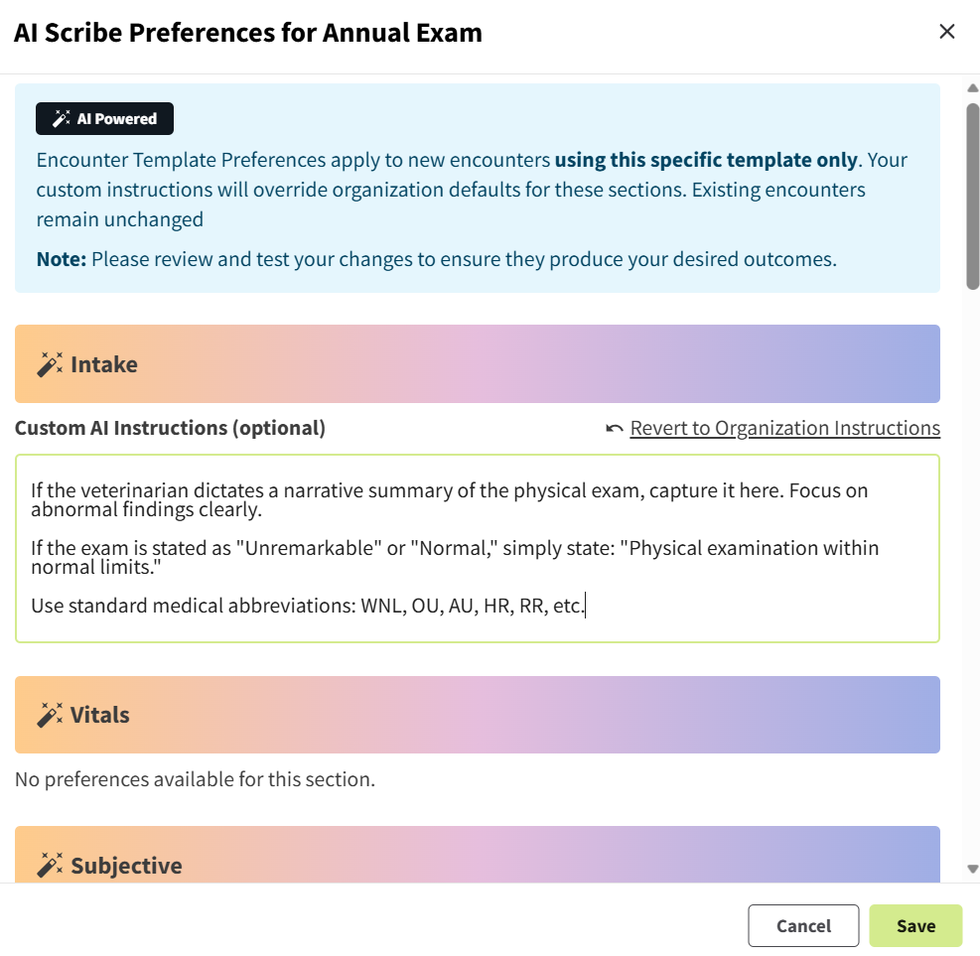Image resolution: width=980 pixels, height=956 pixels.
Task: Focus the Custom AI Instructions text box
Action: 477,548
